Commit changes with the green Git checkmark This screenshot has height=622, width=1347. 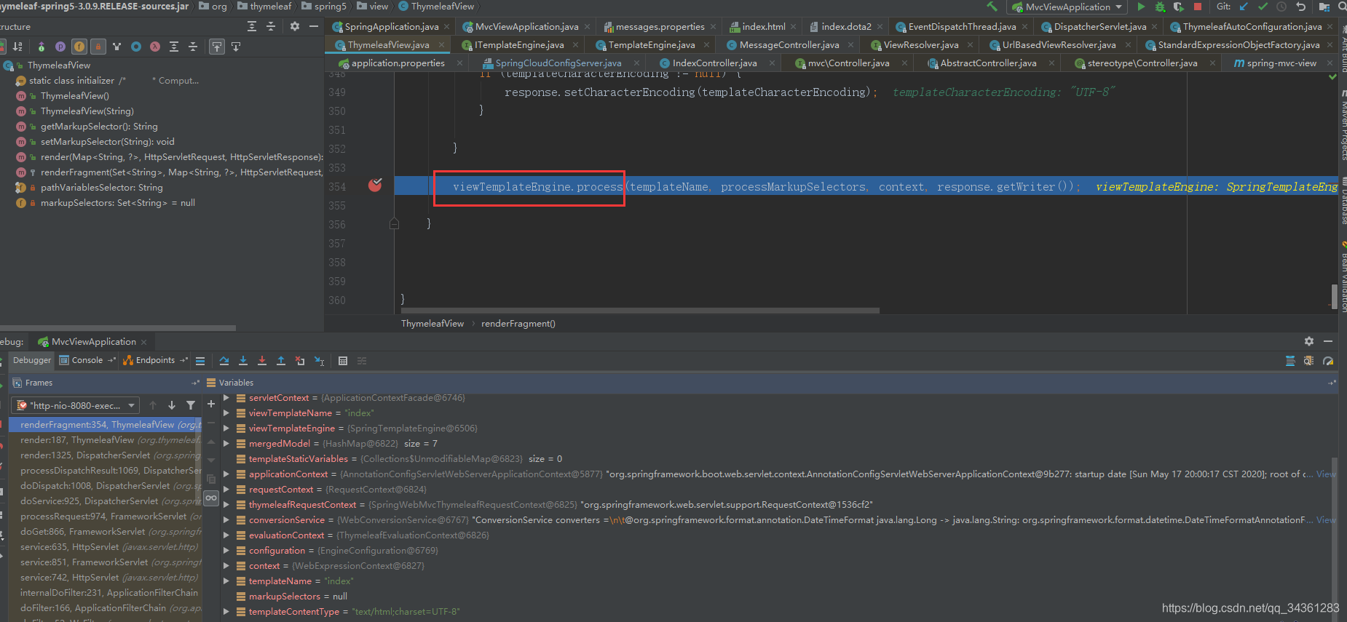(x=1263, y=7)
